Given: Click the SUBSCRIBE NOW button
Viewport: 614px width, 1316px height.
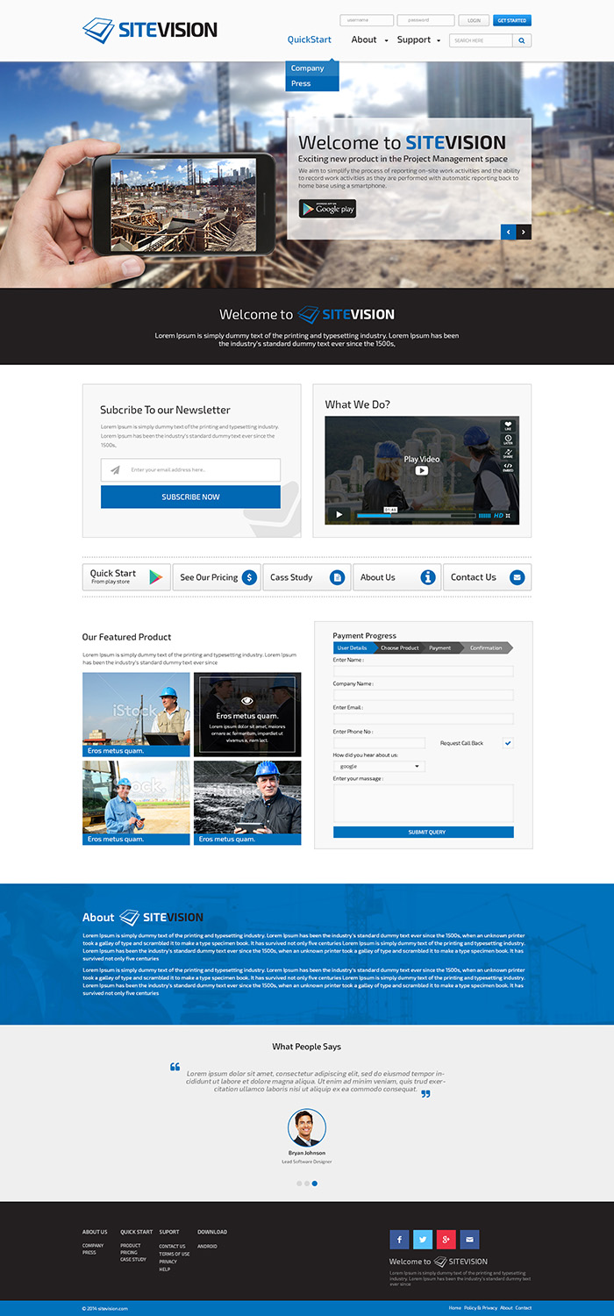Looking at the screenshot, I should coord(190,497).
